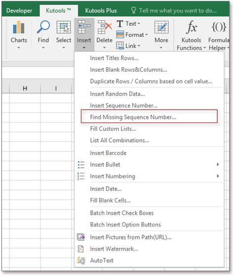This screenshot has width=234, height=276.
Task: Open List All Combinations
Action: point(149,140)
